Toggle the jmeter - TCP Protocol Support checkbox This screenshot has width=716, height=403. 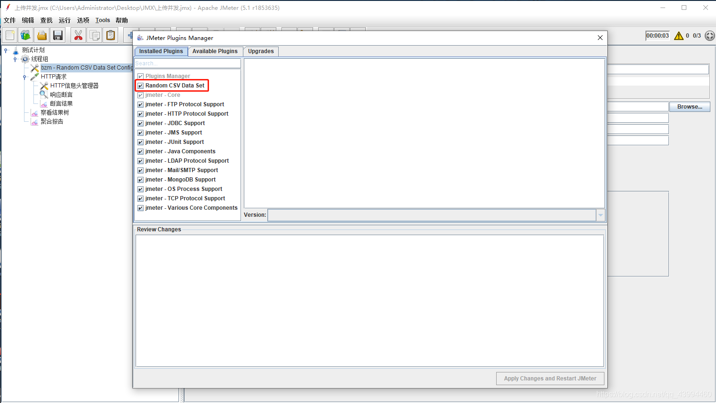click(x=141, y=198)
